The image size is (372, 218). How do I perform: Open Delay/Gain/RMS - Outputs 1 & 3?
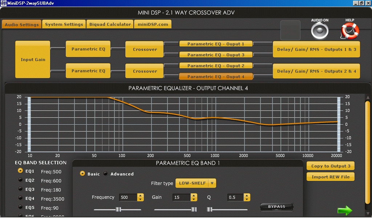pos(316,49)
